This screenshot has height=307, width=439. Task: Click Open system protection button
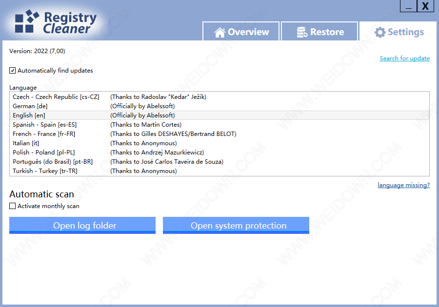(236, 225)
